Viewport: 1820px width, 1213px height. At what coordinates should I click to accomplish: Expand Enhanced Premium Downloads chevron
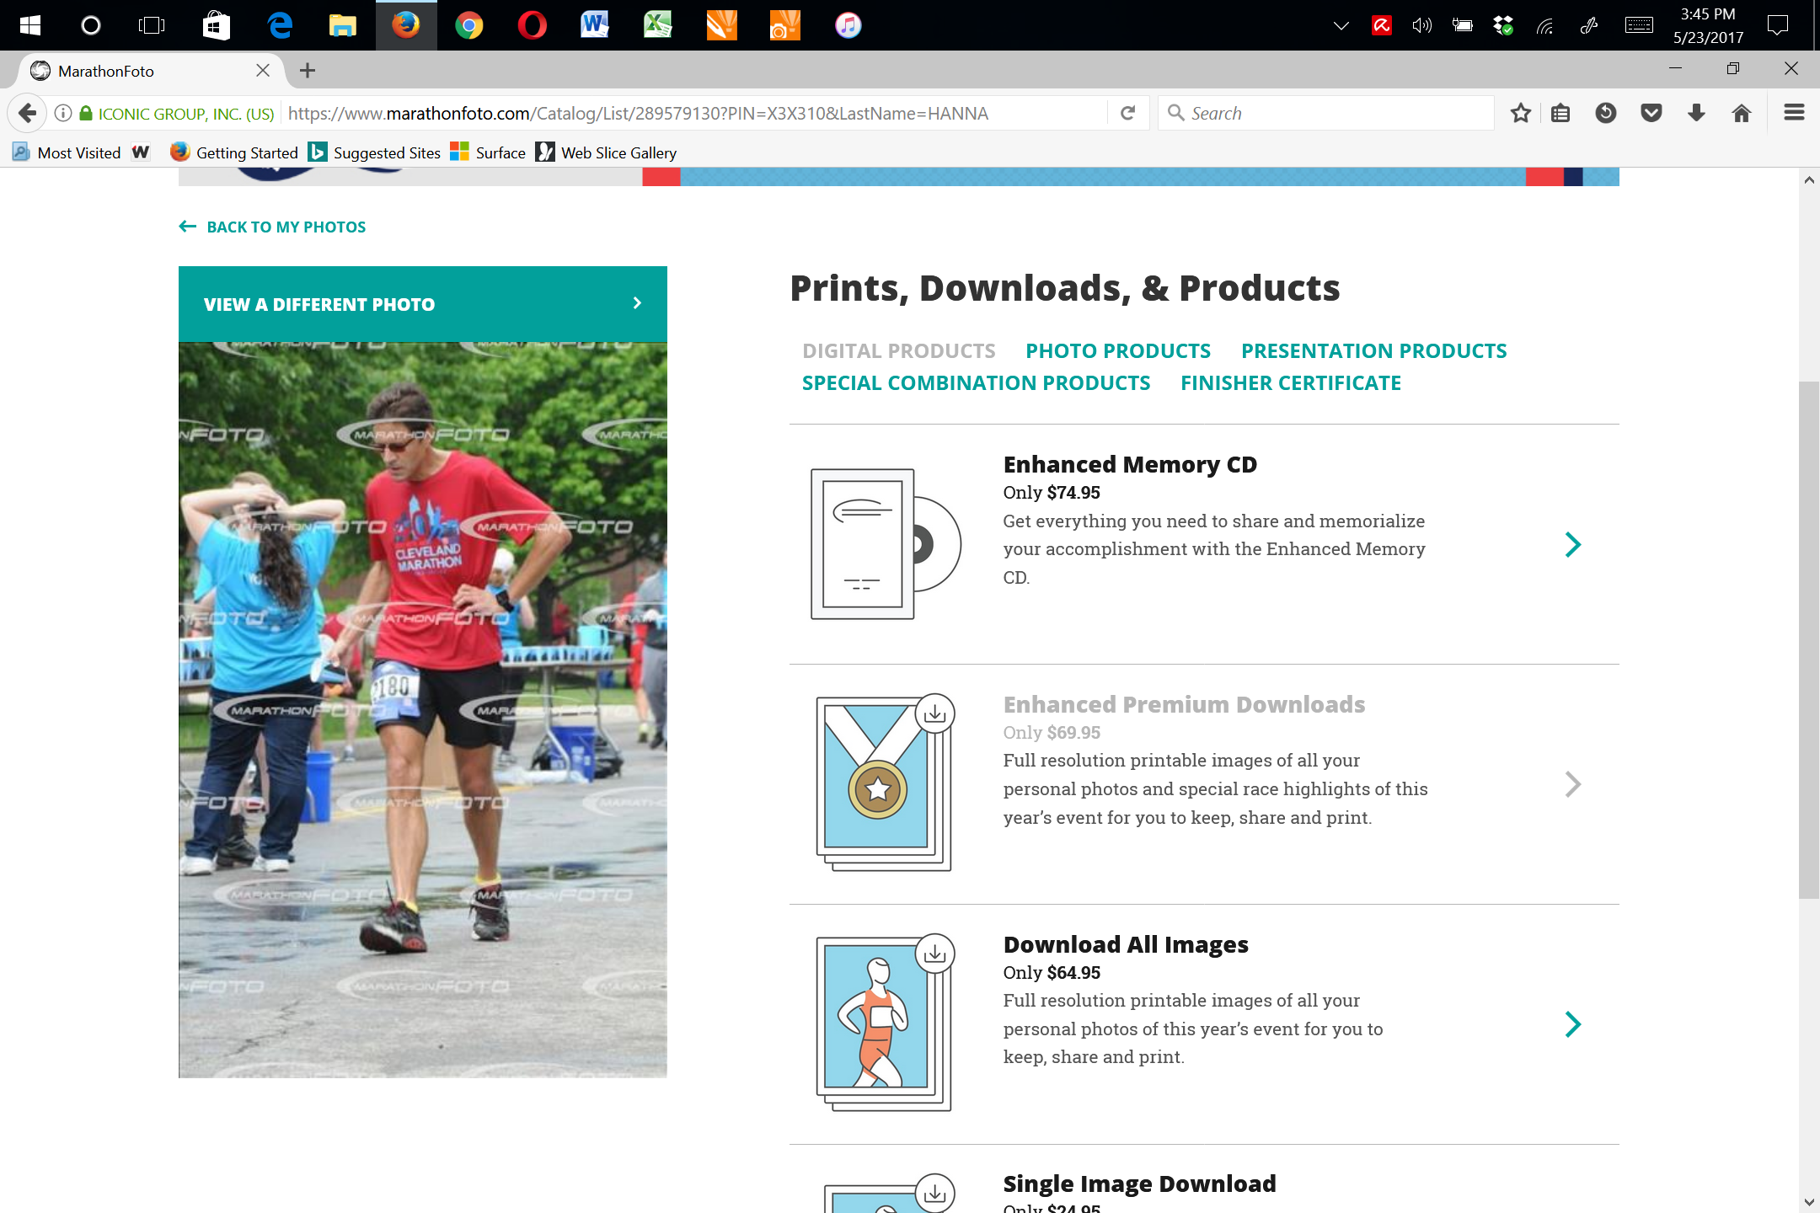(1572, 784)
